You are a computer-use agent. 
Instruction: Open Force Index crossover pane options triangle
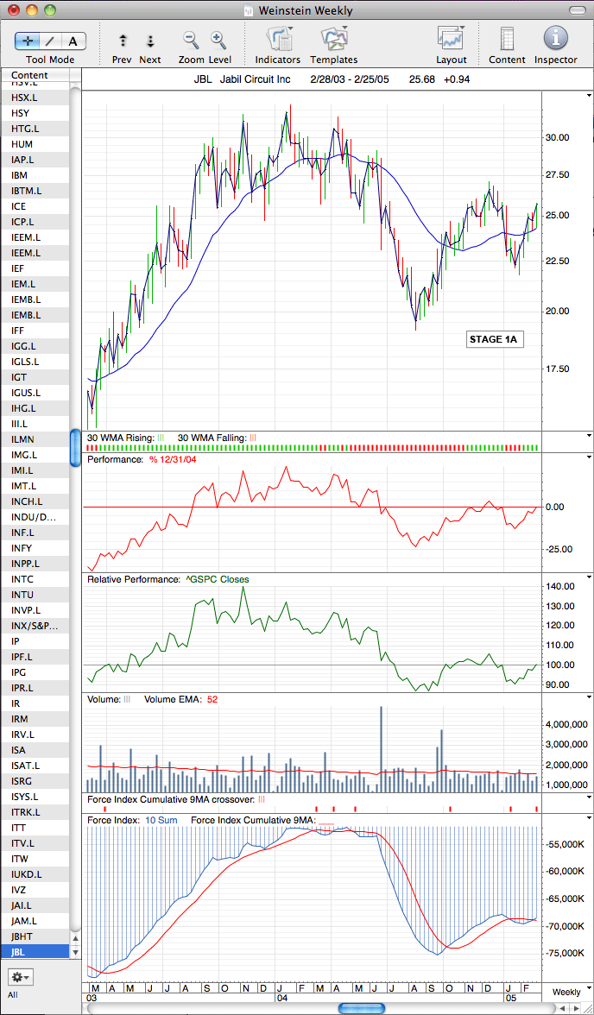[x=589, y=797]
